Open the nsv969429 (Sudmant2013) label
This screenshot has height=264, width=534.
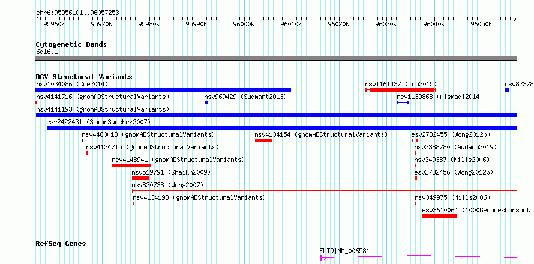click(245, 97)
